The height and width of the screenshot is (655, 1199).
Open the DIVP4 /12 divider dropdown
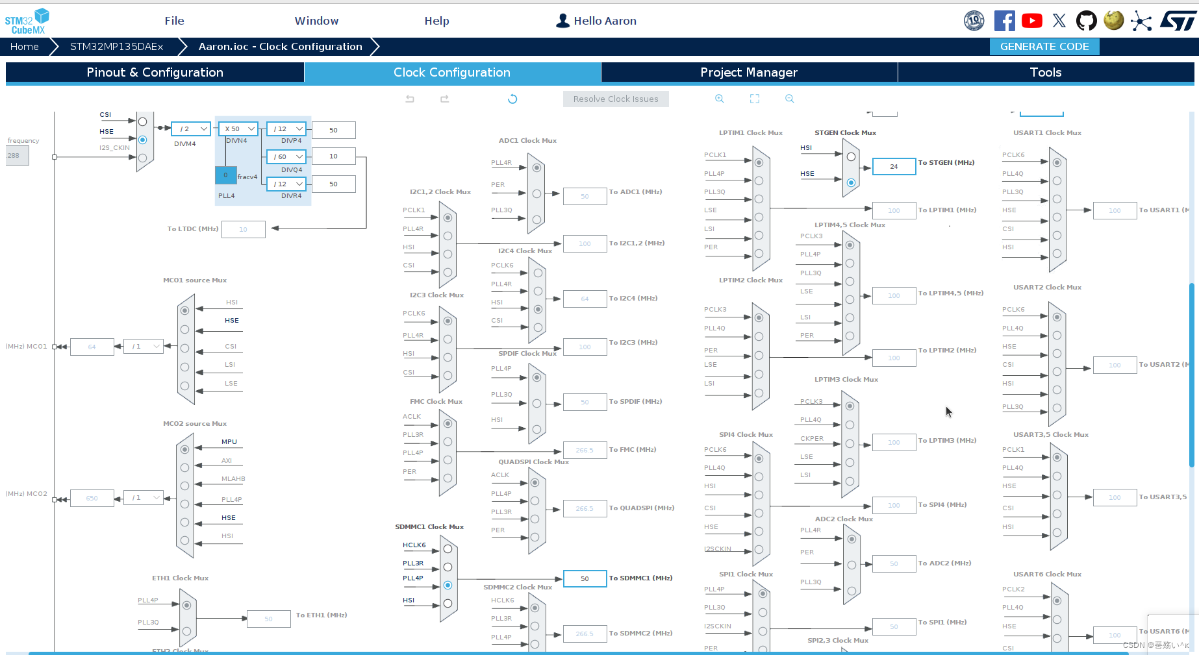pyautogui.click(x=286, y=129)
